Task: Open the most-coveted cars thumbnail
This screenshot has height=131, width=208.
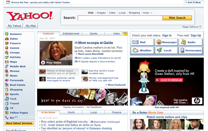Action: point(85,72)
